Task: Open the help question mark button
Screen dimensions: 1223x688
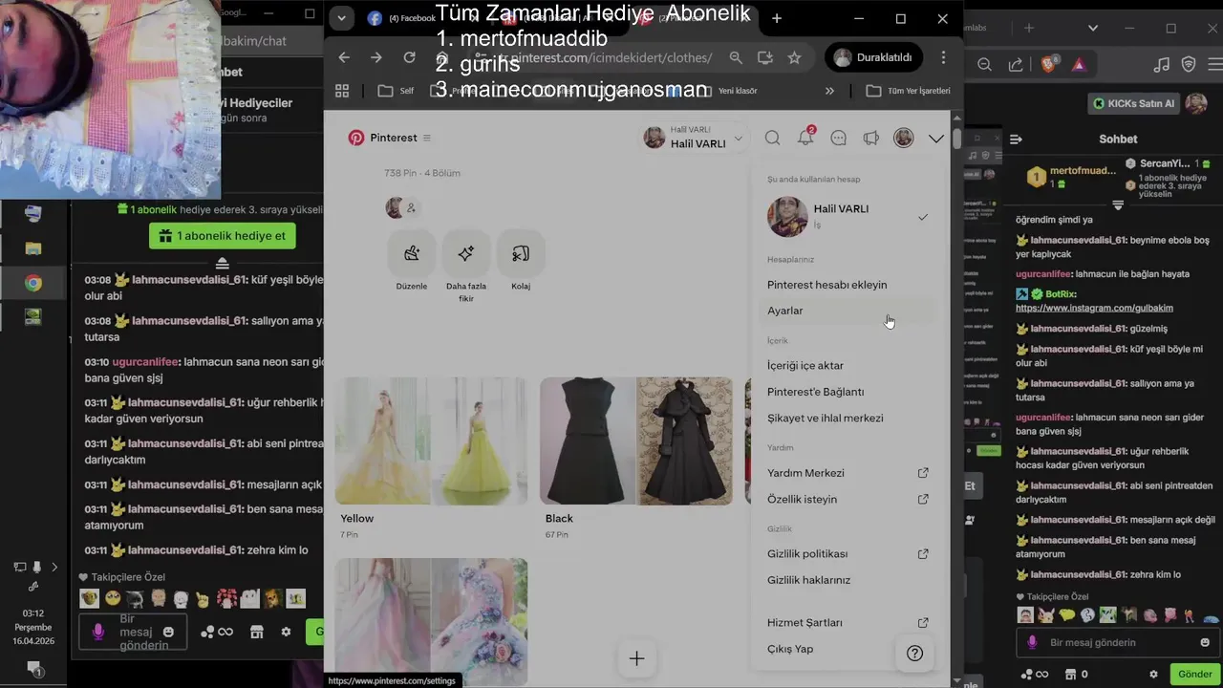Action: [914, 654]
